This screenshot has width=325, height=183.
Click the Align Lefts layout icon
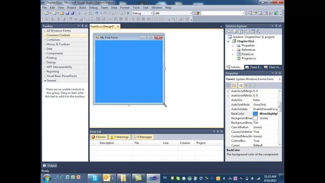tap(53, 19)
